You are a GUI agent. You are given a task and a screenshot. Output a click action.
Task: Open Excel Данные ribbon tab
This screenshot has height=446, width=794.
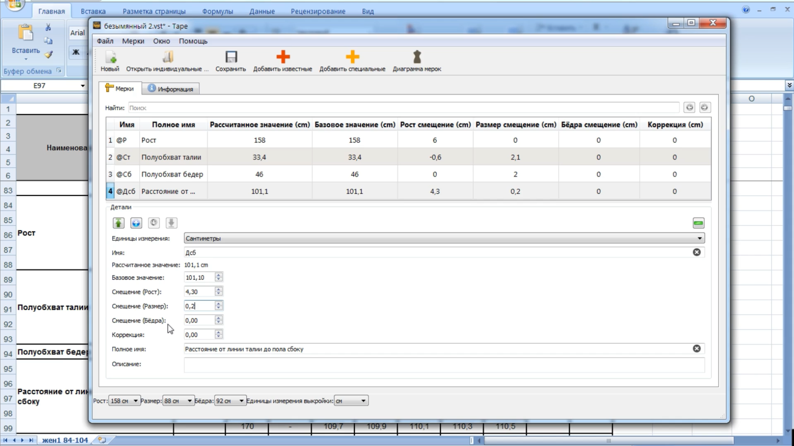click(262, 11)
